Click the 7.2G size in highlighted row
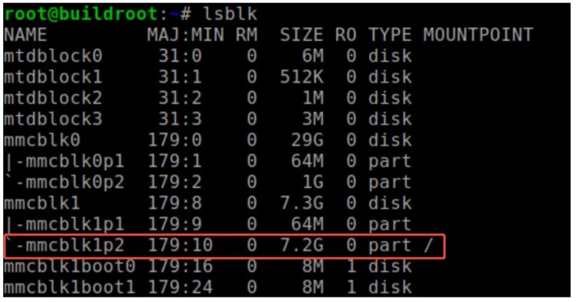The image size is (578, 302). point(302,246)
